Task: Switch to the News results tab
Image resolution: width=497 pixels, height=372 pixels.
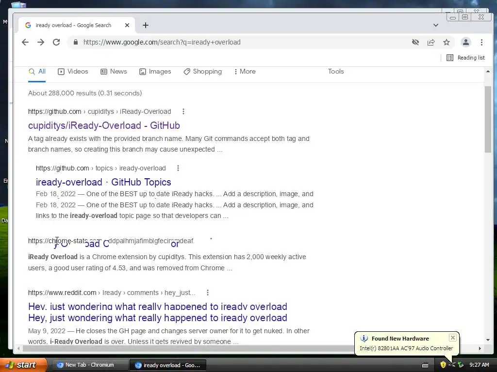Action: tap(114, 72)
